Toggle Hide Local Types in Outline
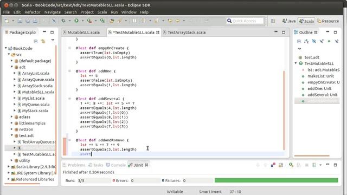The height and width of the screenshot is (195, 347). [x=337, y=41]
